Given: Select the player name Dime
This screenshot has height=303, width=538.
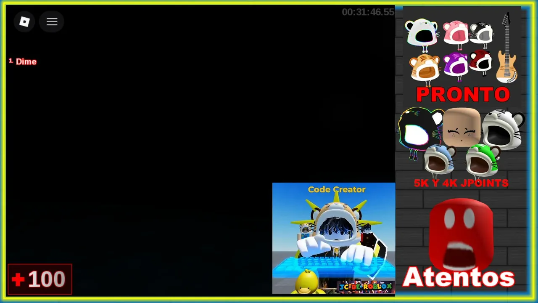Looking at the screenshot, I should 26,61.
